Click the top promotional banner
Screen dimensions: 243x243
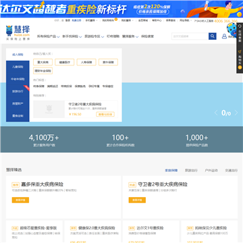click(122, 9)
